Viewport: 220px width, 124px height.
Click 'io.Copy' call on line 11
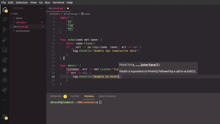click(93, 47)
